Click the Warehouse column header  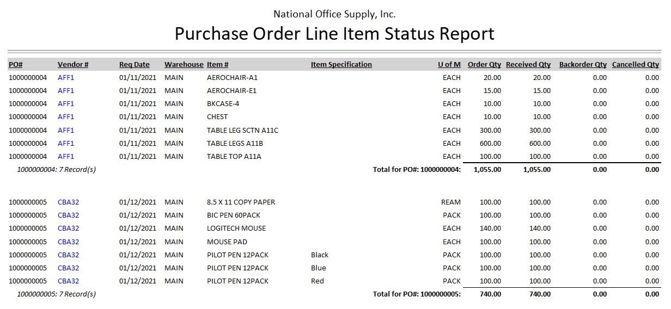coord(184,64)
